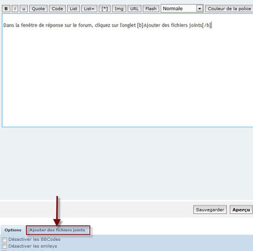Click the Sauvegarder button
The image size is (253, 251).
210,209
